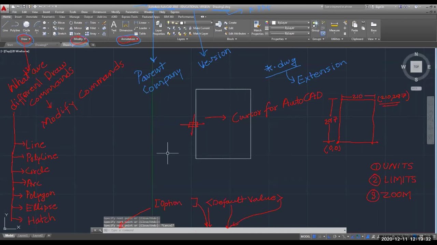
Task: Click Match Properties tool
Action: pyautogui.click(x=257, y=28)
